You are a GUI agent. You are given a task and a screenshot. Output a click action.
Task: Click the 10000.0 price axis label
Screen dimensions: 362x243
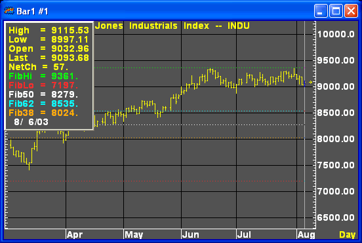(336, 34)
